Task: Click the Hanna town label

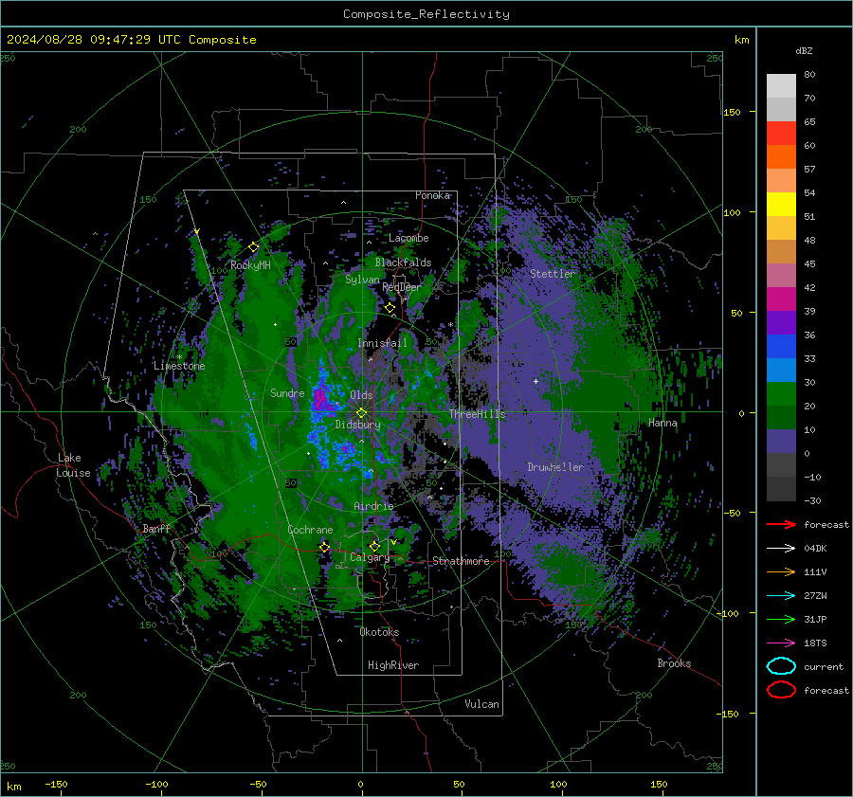Action: click(x=662, y=423)
